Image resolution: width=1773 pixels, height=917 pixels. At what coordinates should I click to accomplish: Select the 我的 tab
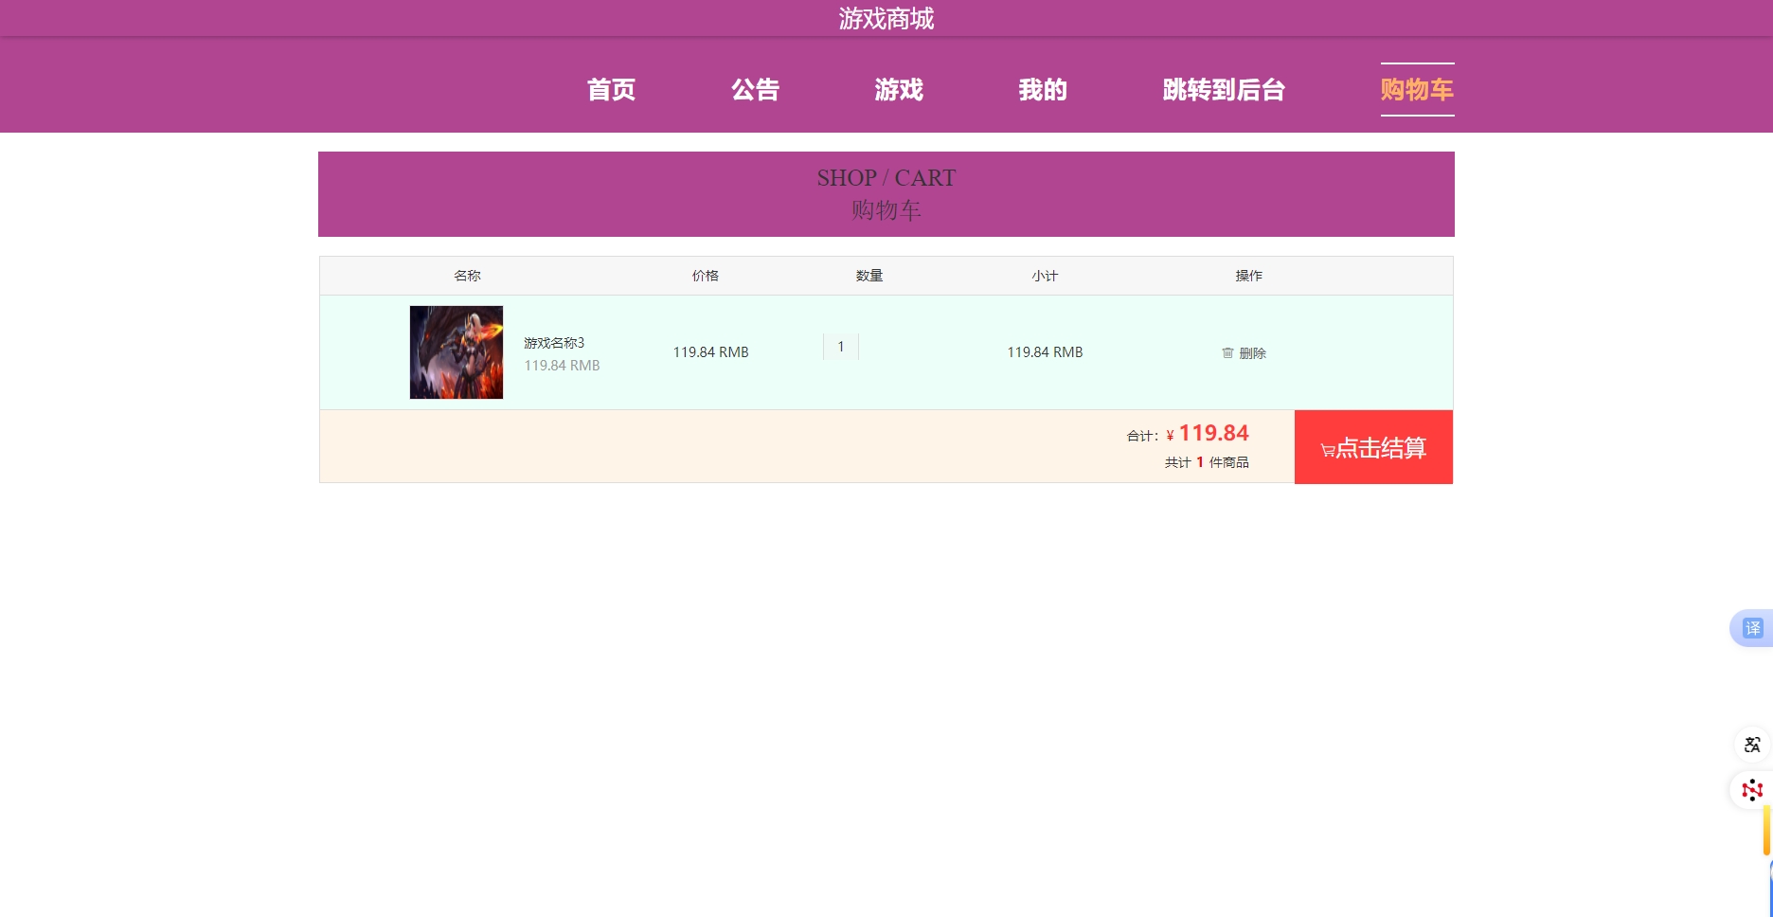[x=1043, y=90]
